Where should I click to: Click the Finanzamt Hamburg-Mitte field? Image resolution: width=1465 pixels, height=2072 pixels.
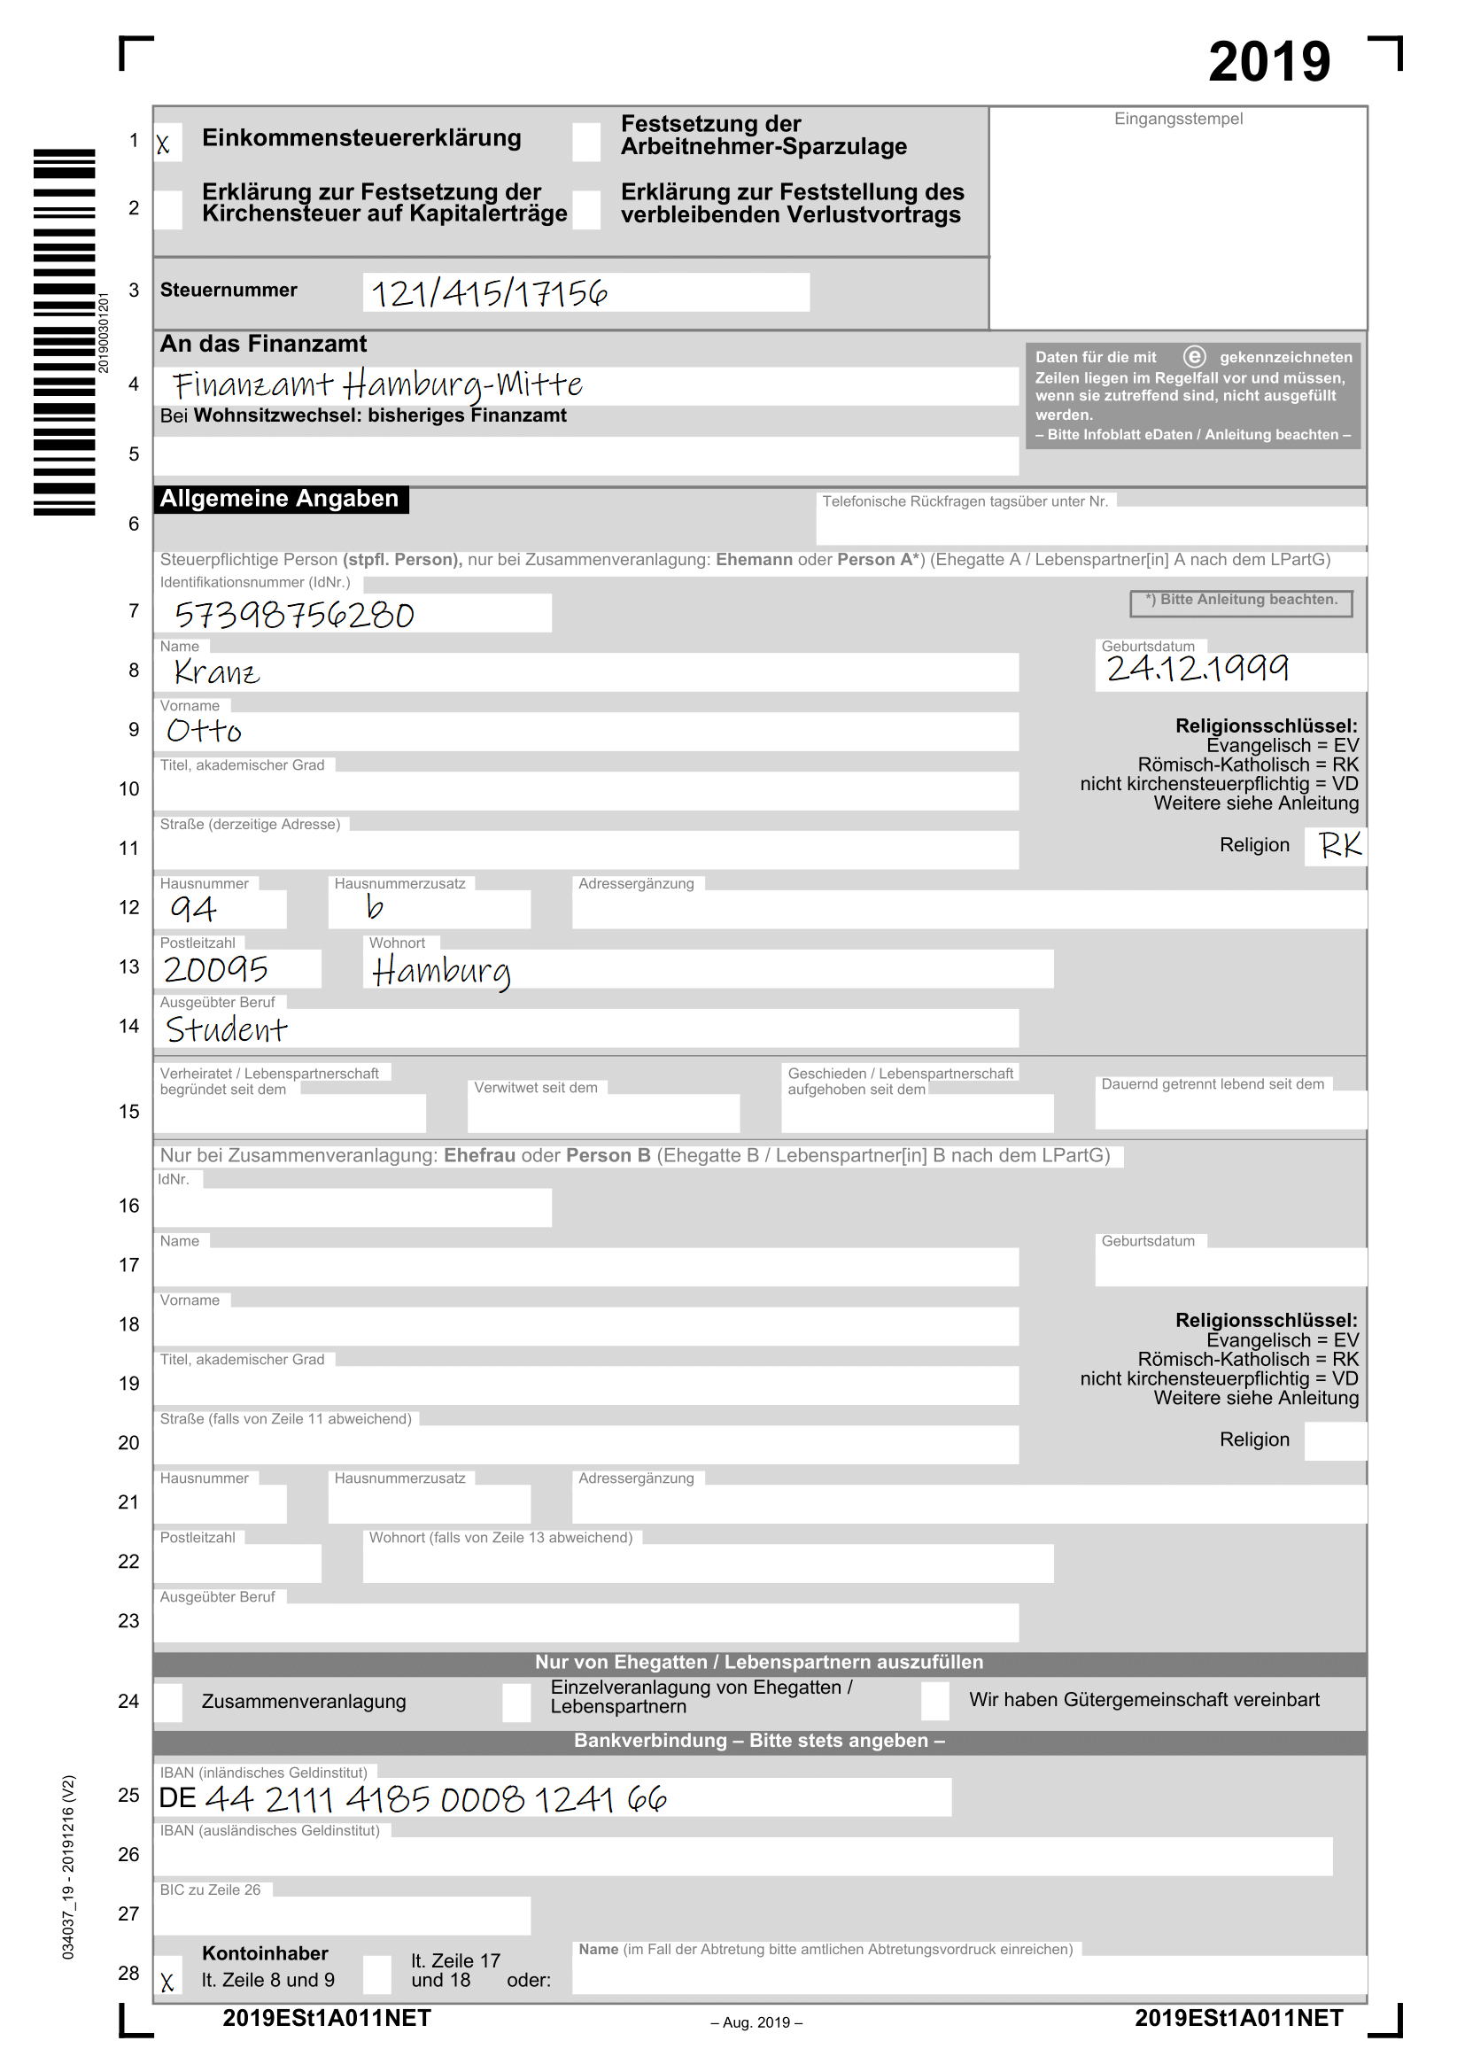click(586, 386)
